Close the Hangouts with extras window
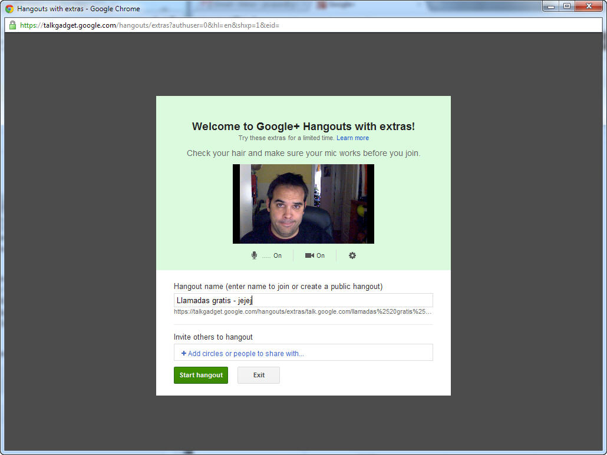Screen dimensions: 607x455 pos(589,6)
